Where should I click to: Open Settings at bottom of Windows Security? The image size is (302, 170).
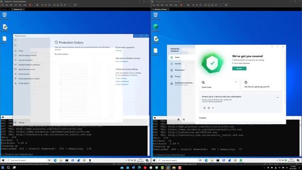(21, 123)
